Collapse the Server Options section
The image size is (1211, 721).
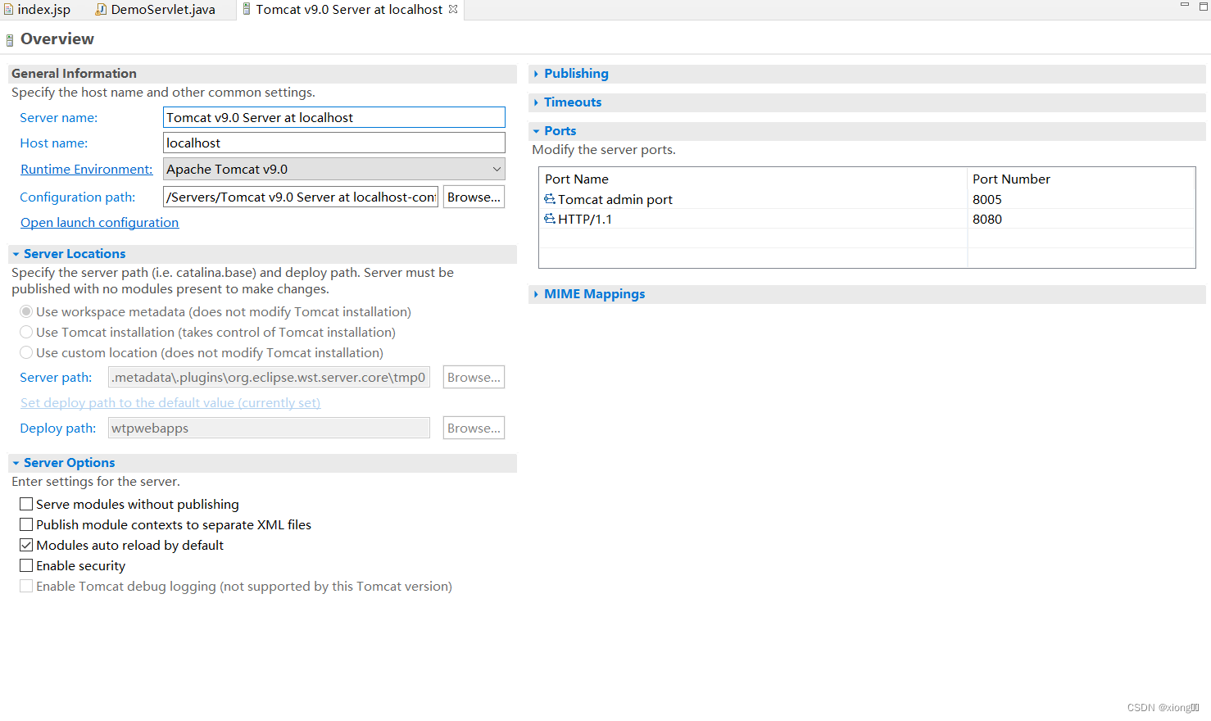coord(16,463)
